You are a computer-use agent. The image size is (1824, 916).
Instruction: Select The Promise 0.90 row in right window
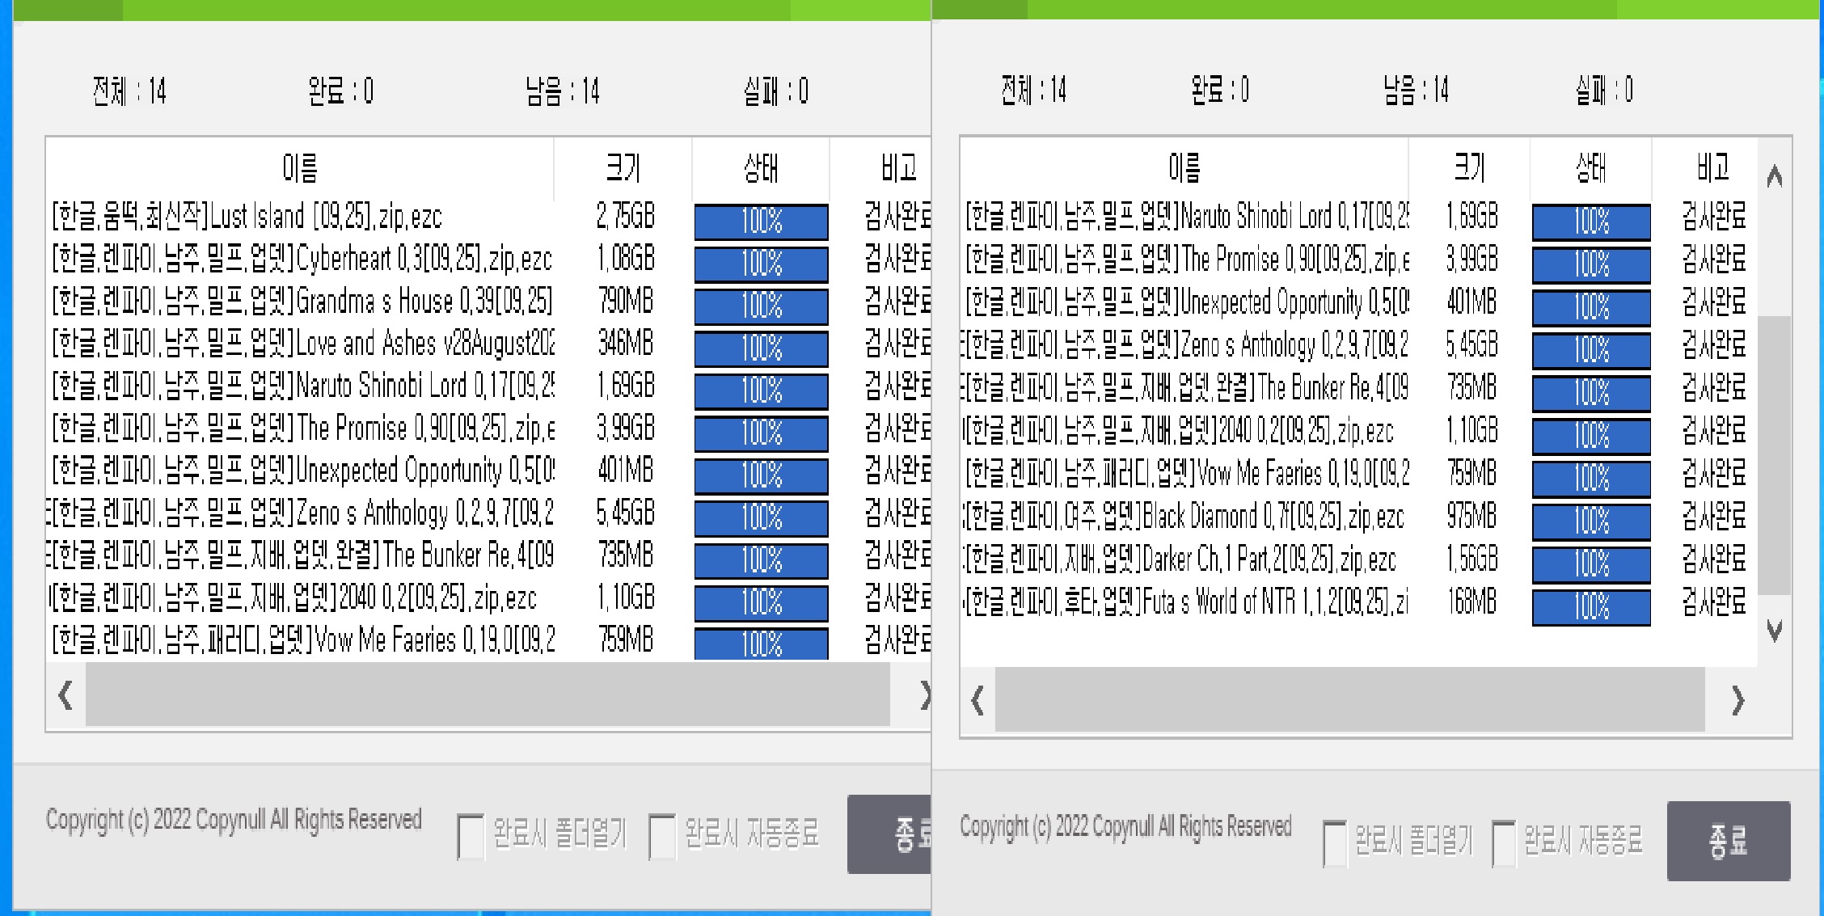(x=1359, y=260)
